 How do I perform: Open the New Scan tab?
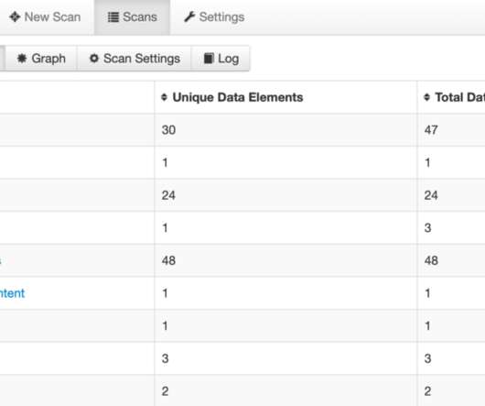tap(46, 17)
